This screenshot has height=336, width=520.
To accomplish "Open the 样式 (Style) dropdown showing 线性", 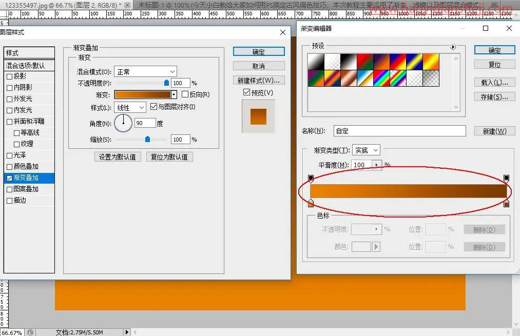I will click(130, 107).
